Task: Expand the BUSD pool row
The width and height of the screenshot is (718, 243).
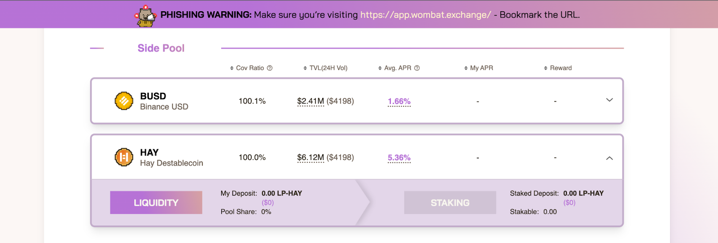Action: click(x=609, y=100)
